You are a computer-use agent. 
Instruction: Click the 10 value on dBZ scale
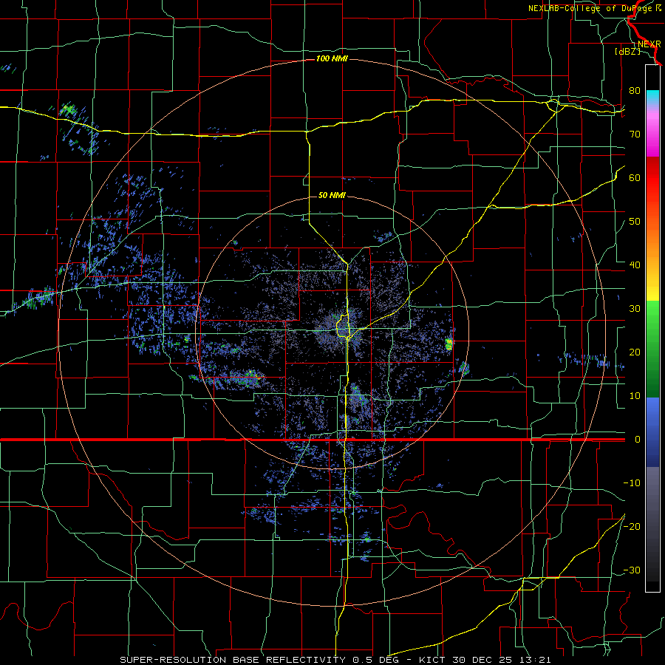(635, 396)
